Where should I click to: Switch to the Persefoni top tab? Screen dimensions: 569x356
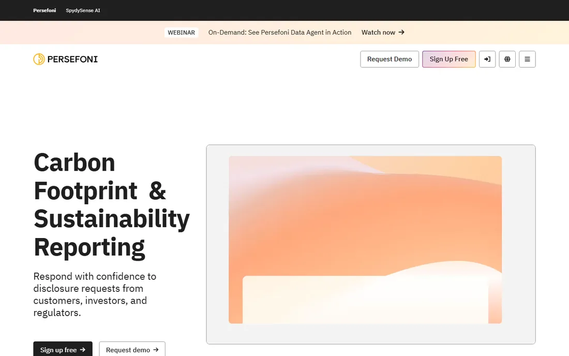[x=44, y=10]
